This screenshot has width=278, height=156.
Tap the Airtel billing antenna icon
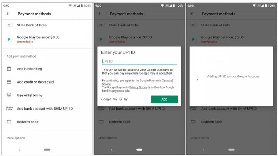9,95
